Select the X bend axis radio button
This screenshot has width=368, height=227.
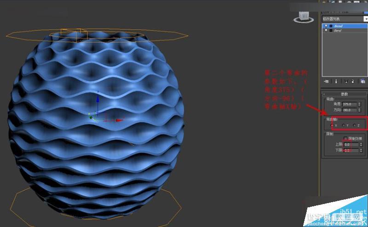coord(332,125)
